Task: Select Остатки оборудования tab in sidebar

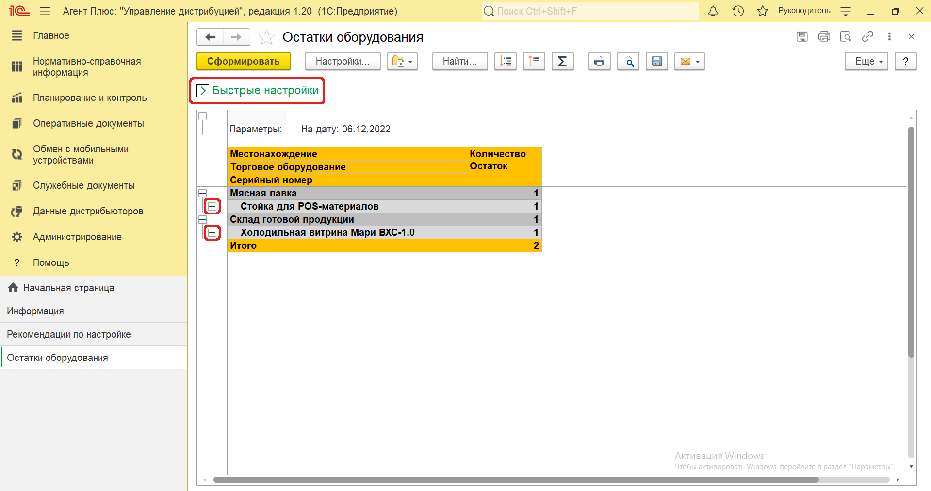Action: tap(94, 358)
